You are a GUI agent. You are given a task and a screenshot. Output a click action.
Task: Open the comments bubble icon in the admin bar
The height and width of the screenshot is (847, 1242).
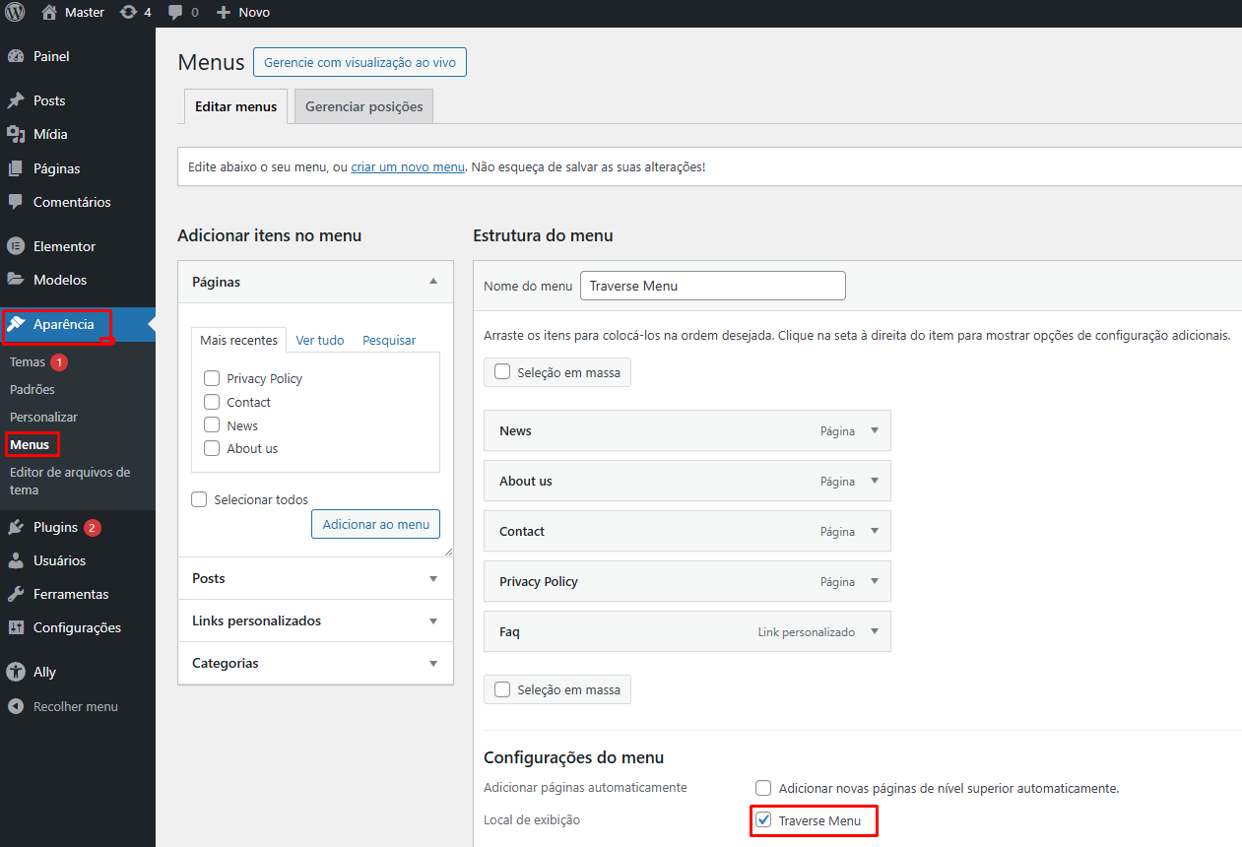tap(175, 12)
